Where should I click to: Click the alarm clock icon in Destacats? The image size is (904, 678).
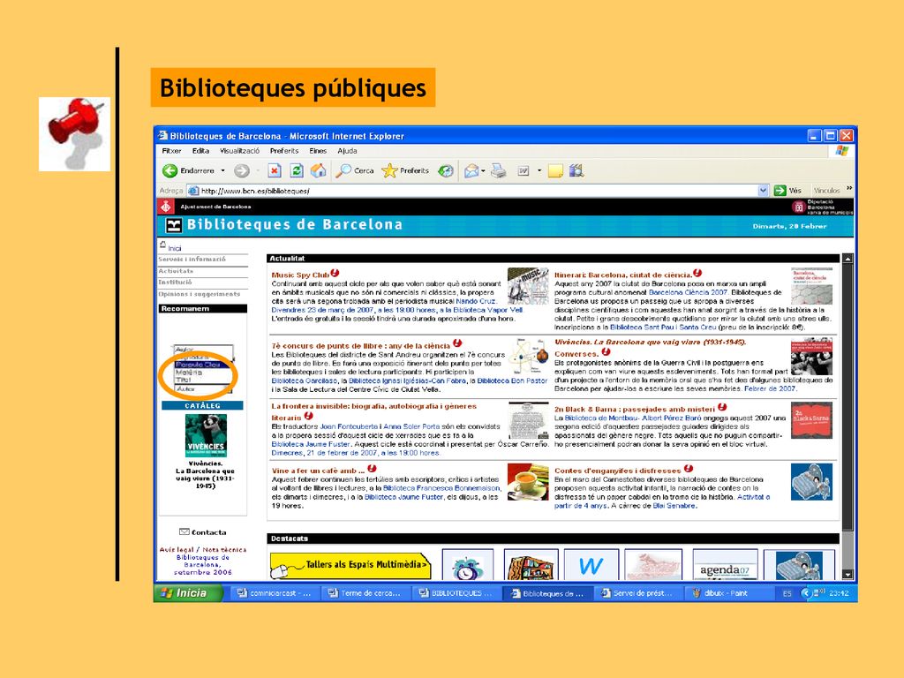pos(468,566)
